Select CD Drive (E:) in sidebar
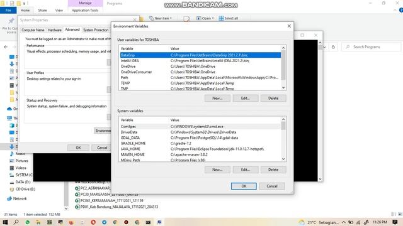Screen dimensions: 403x226 (23, 189)
